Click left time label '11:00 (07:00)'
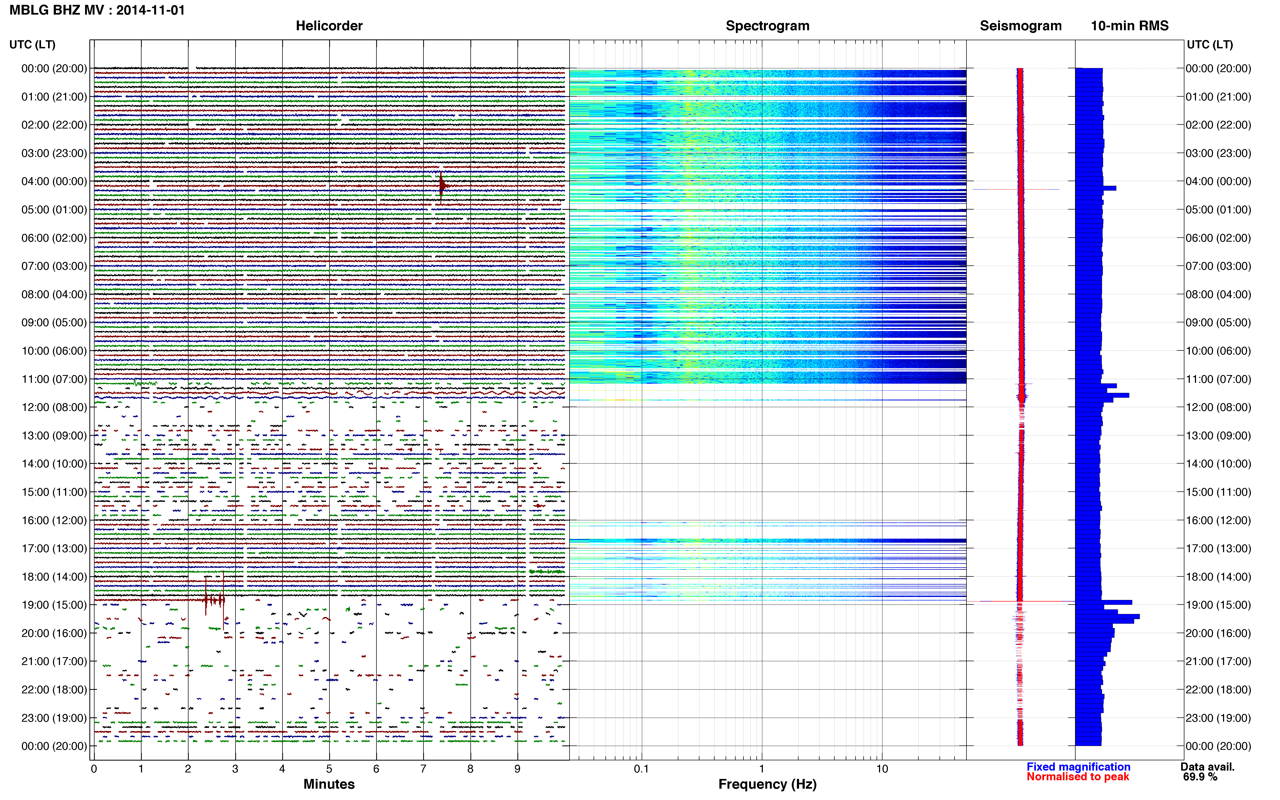1280x800 pixels. click(x=54, y=379)
